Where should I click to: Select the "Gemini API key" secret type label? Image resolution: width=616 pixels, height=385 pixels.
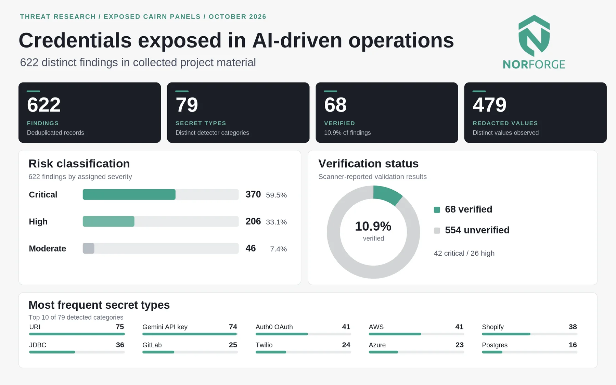(x=165, y=327)
